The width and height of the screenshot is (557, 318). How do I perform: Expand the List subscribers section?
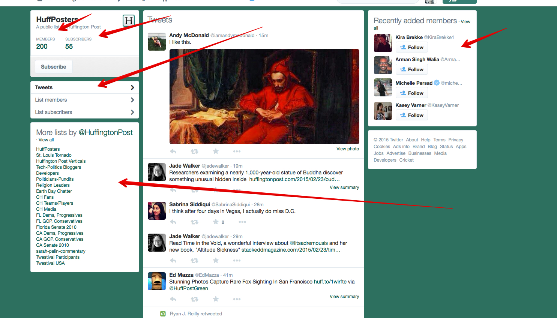tap(84, 112)
